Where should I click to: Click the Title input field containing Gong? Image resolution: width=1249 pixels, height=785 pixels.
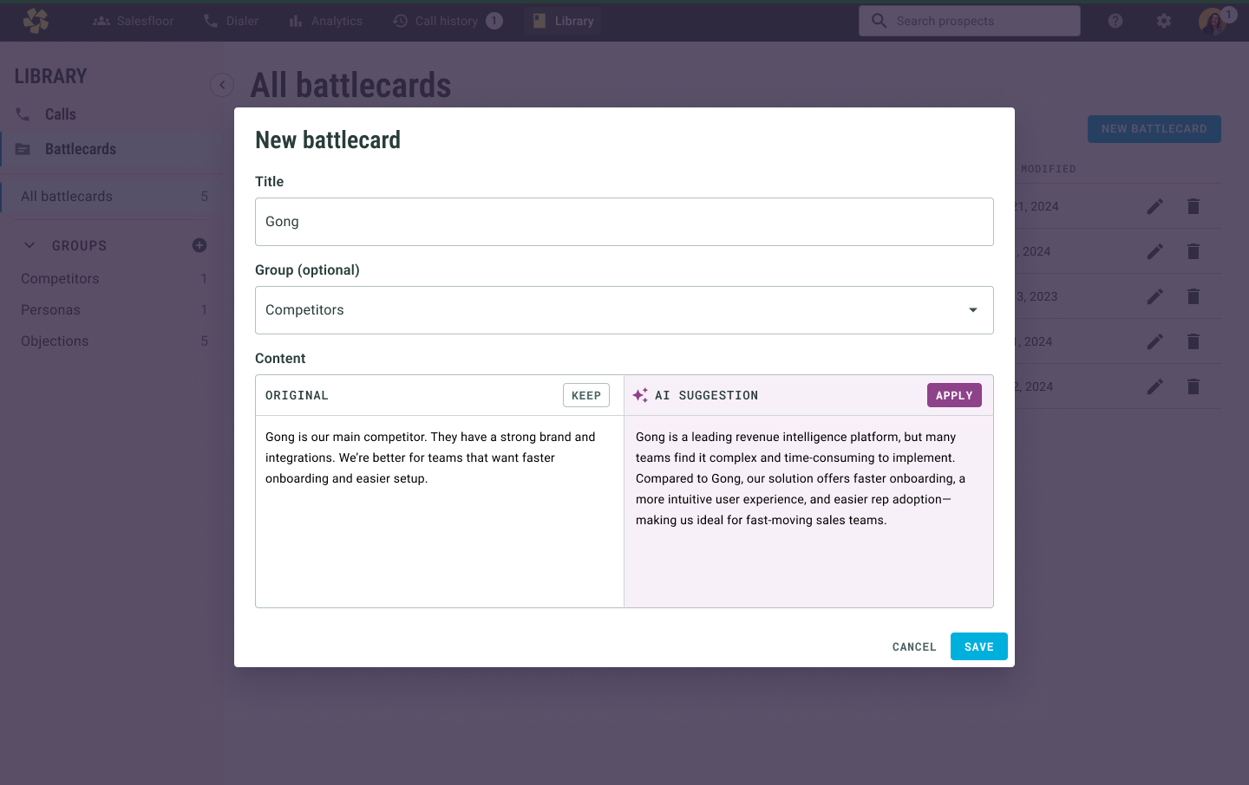(x=624, y=222)
